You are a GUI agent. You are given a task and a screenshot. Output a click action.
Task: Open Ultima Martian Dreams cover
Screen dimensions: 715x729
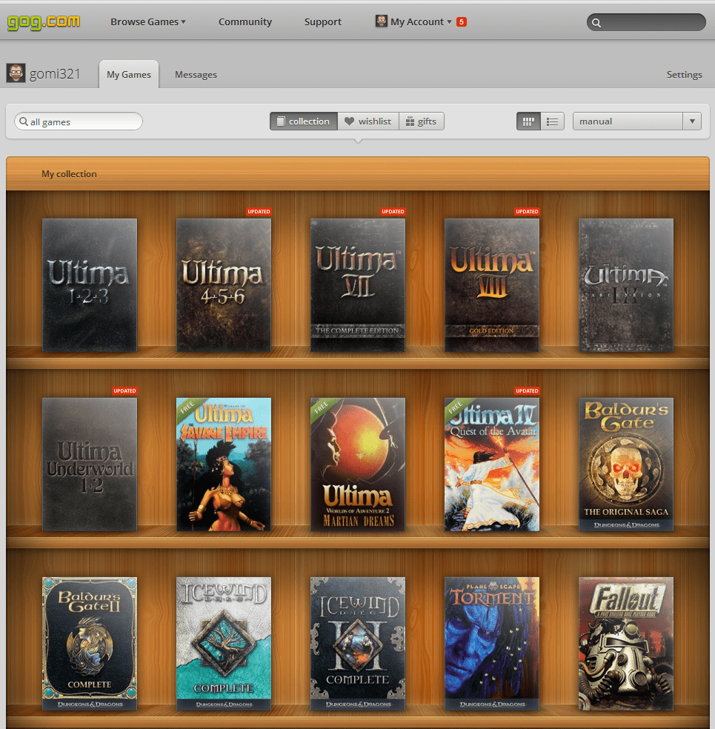[358, 465]
